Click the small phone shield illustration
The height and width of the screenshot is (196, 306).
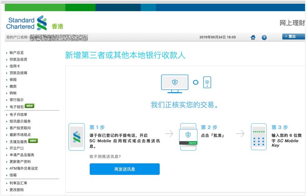pos(207,82)
